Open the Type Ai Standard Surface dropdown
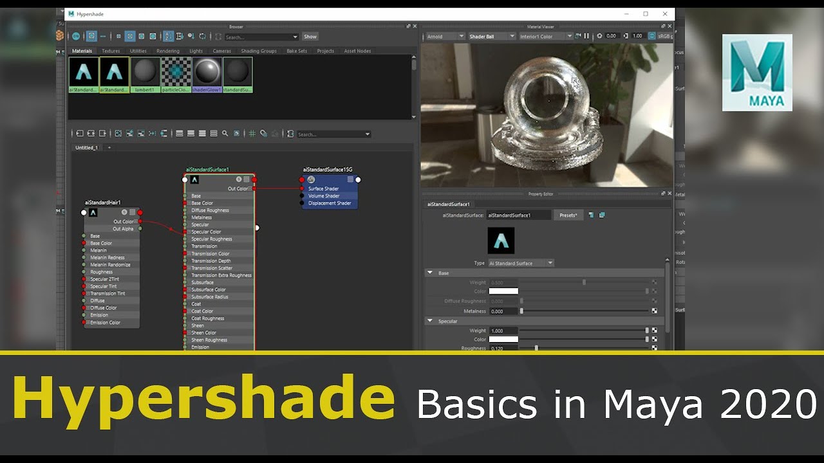The width and height of the screenshot is (824, 463). pos(521,263)
